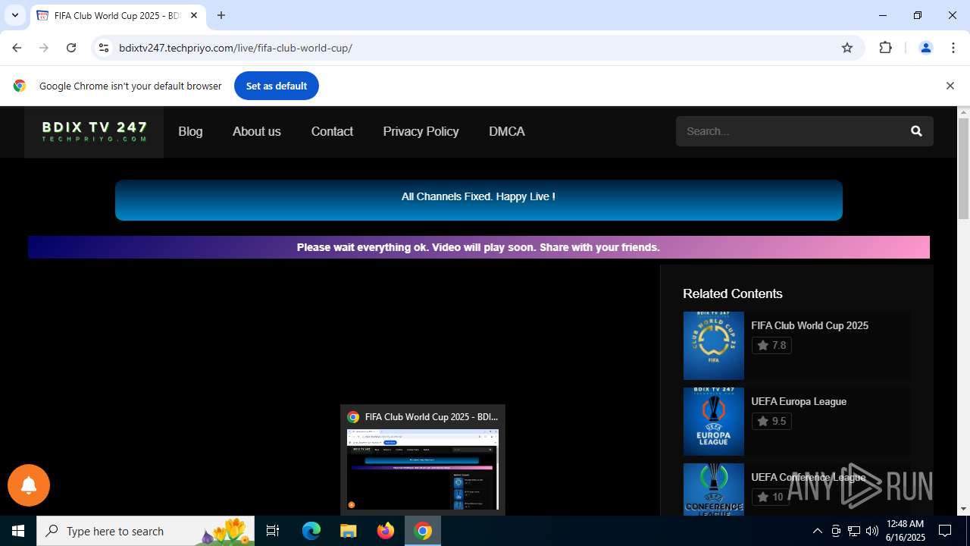This screenshot has height=546, width=970.
Task: Open the Chrome extensions puzzle icon
Action: [x=885, y=48]
